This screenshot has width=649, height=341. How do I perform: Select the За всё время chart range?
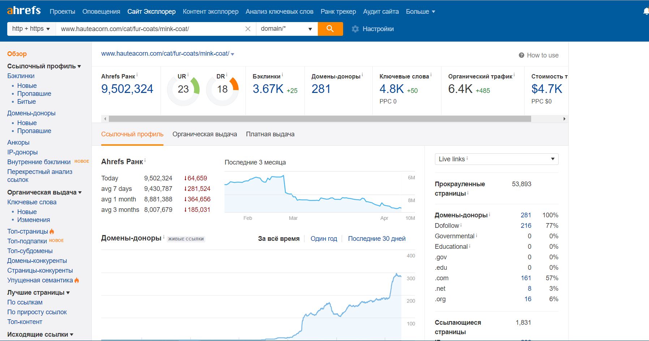(279, 239)
